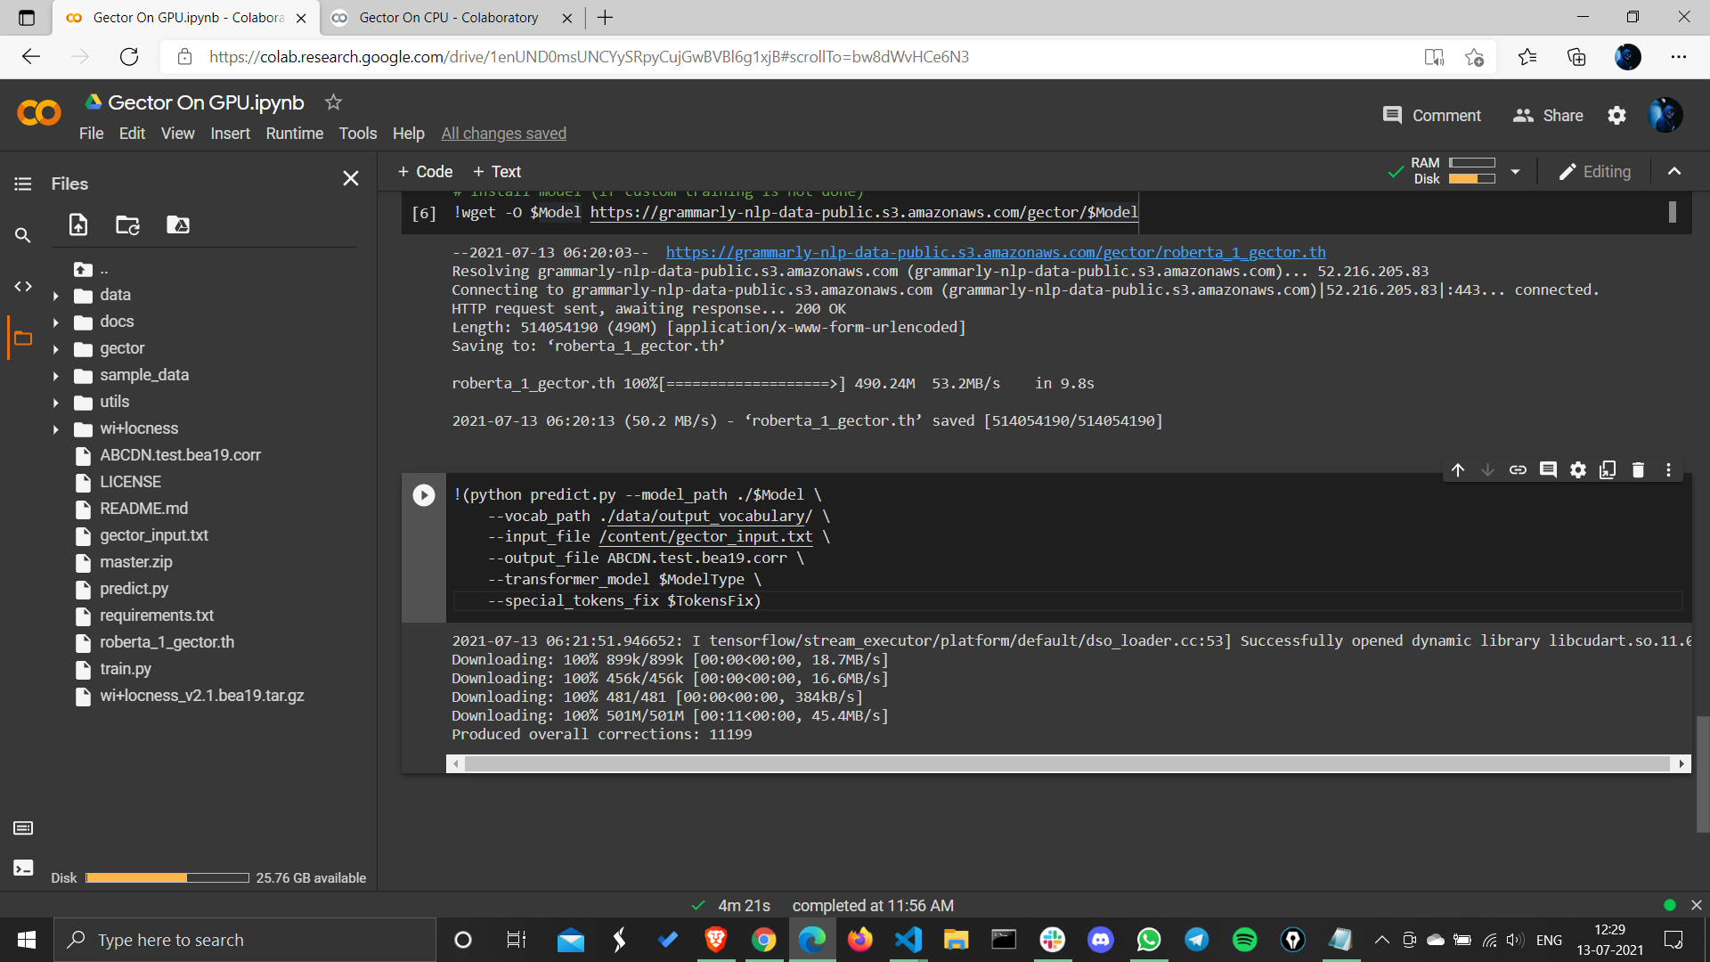Run the predict.py code cell
Screen dimensions: 1710x962
pyautogui.click(x=422, y=495)
